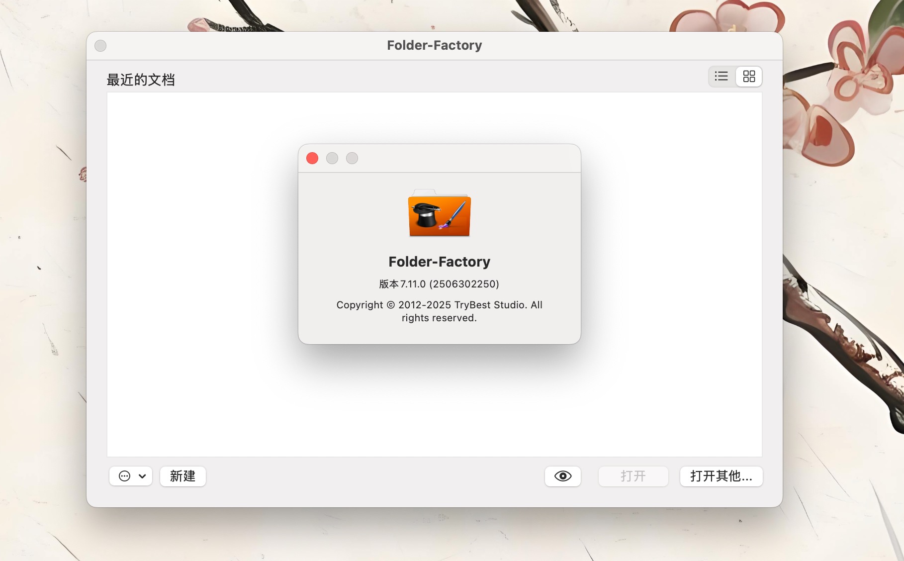The height and width of the screenshot is (561, 904).
Task: Click the eye preview button
Action: [x=563, y=476]
